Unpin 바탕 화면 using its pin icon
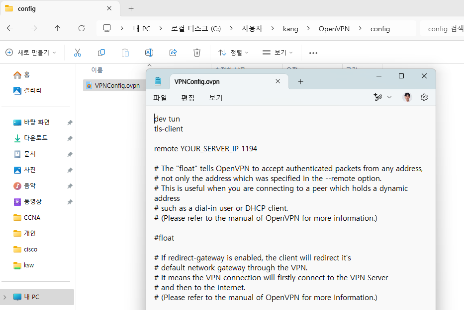This screenshot has width=464, height=310. coord(70,123)
